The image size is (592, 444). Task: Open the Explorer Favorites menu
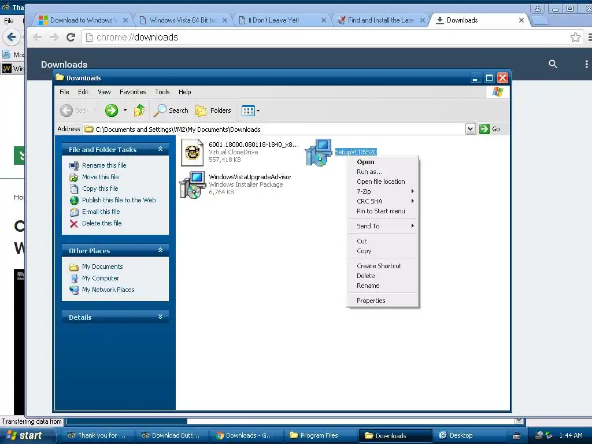133,92
